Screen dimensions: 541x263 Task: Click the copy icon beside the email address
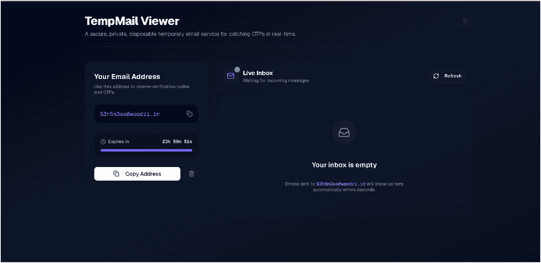[190, 114]
